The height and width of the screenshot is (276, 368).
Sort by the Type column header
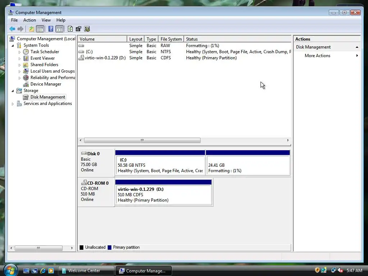[151, 39]
